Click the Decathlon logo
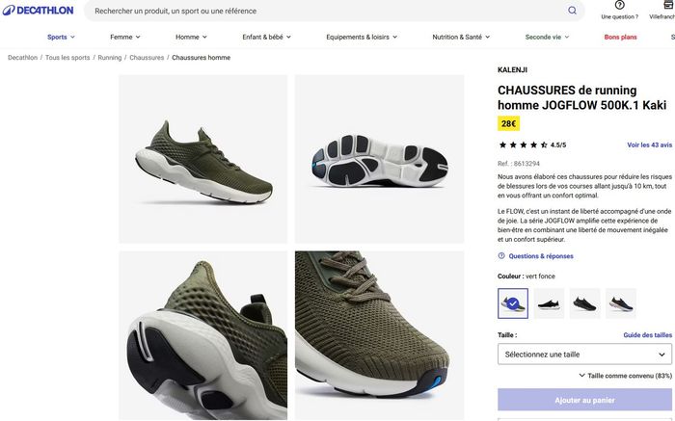675x421 pixels. coord(38,11)
